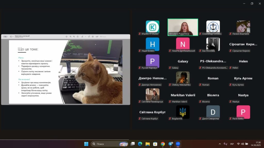264x148 pixels.
Task: Open the sidebar view dropdown in PDF viewer
Action: point(11,37)
